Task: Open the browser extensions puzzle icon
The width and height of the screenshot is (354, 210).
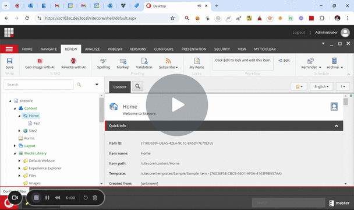Action: 322,18
